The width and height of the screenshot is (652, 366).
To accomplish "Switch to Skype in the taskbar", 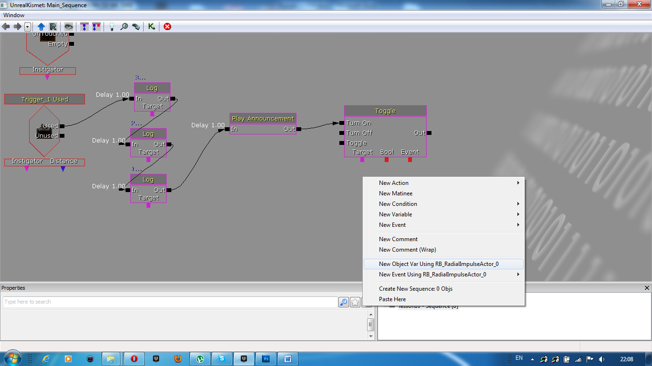I will click(222, 358).
